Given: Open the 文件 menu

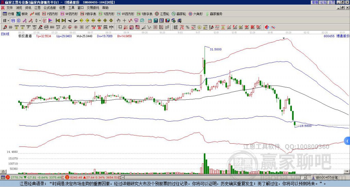Looking at the screenshot, I should pos(10,8).
